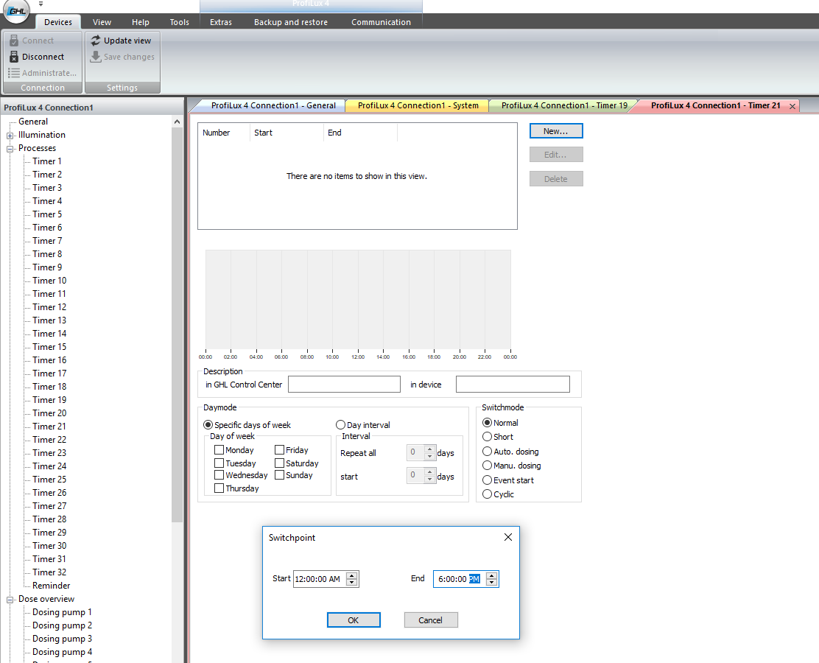Screen dimensions: 819x663
Task: Select Normal switchmode
Action: [x=487, y=423]
